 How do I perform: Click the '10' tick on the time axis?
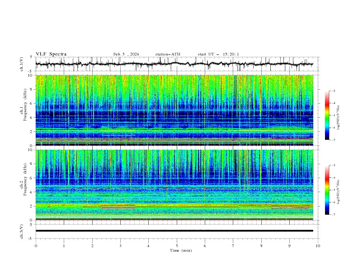click(x=318, y=246)
